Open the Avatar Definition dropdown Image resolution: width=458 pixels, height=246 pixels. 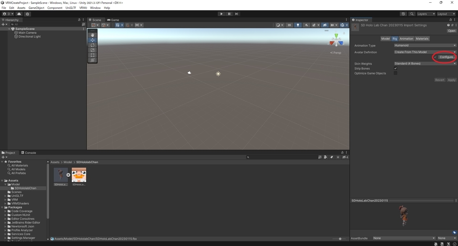pyautogui.click(x=425, y=52)
